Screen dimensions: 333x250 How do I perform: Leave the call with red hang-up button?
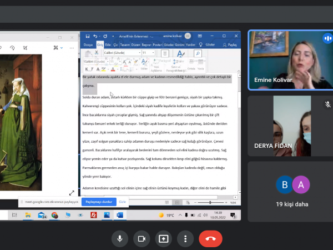(x=210, y=239)
